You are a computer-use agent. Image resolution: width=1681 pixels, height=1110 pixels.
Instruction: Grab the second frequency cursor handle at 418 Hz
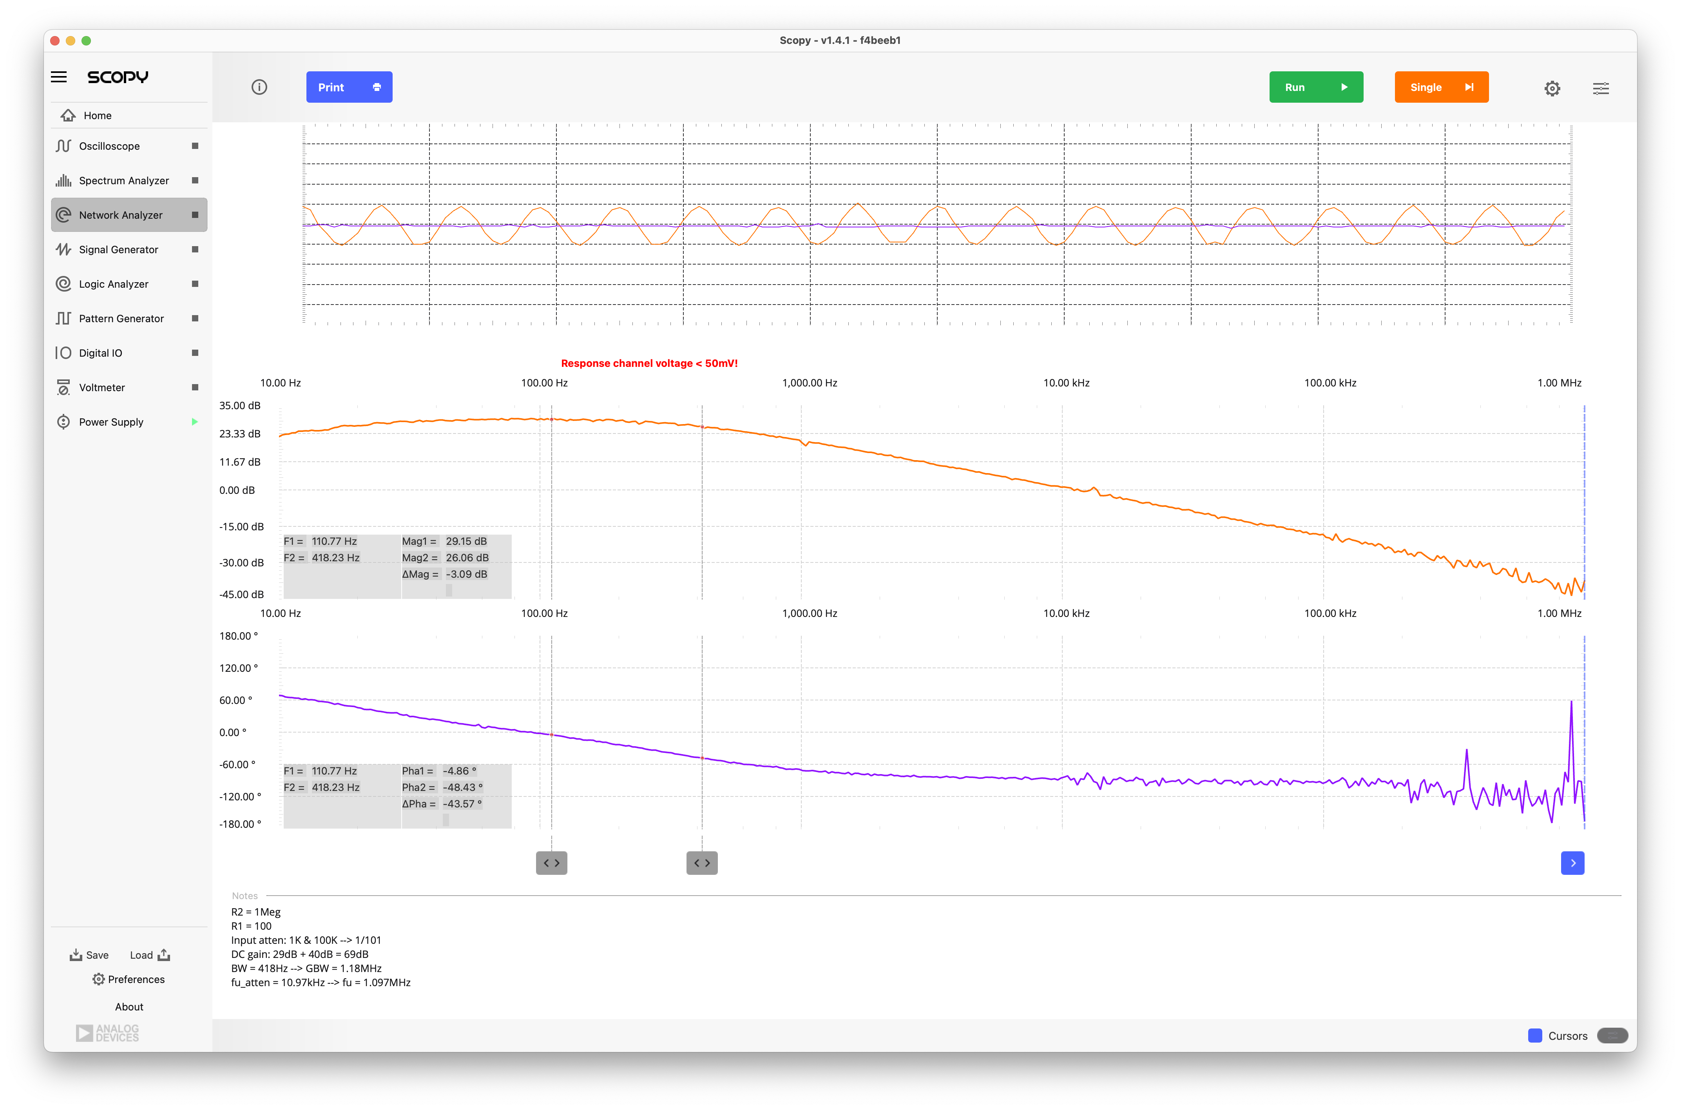point(702,863)
